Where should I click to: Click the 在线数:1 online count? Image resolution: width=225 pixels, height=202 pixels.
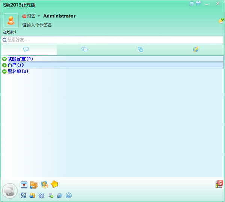(x=10, y=32)
